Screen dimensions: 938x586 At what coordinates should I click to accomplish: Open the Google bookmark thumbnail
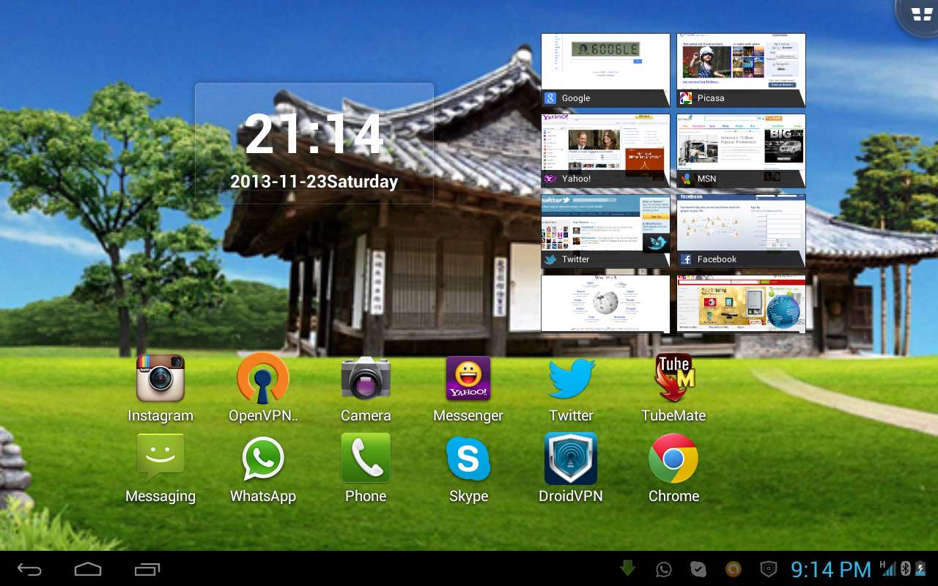pos(605,70)
